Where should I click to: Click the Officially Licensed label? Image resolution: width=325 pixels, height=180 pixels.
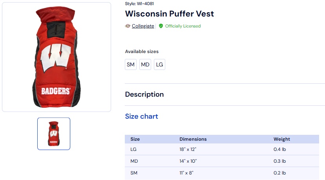point(183,26)
